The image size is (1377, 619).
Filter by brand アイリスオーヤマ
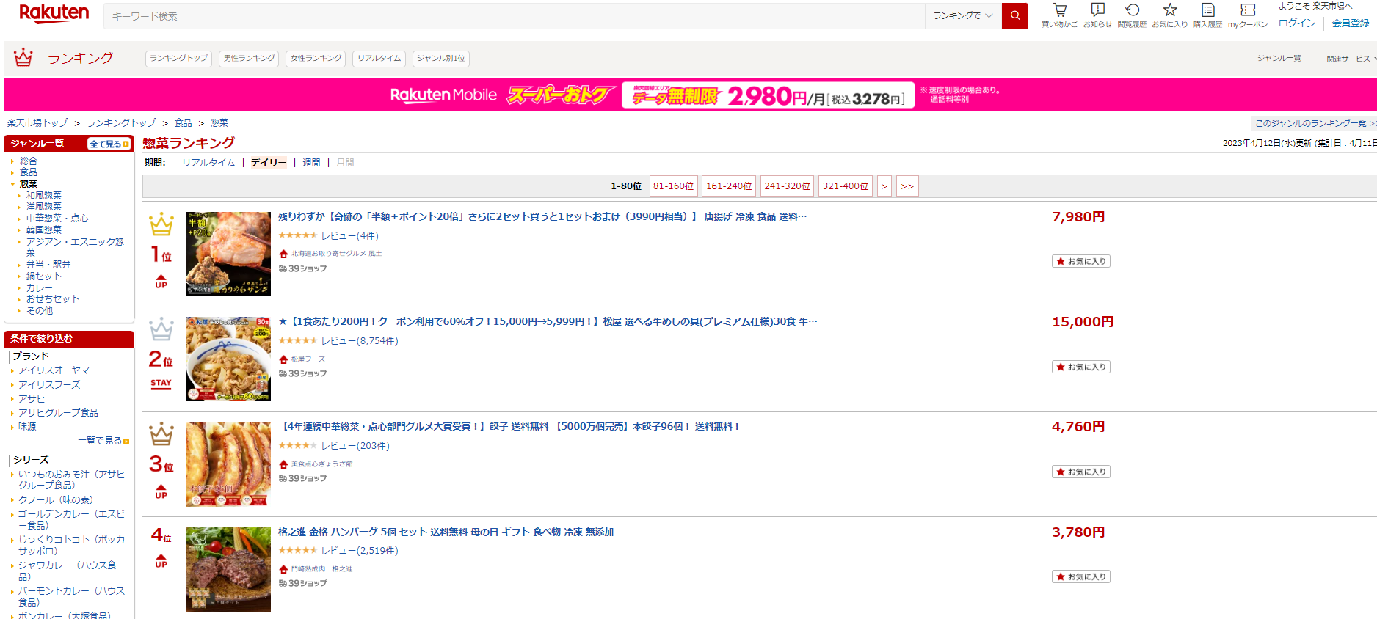[x=54, y=370]
